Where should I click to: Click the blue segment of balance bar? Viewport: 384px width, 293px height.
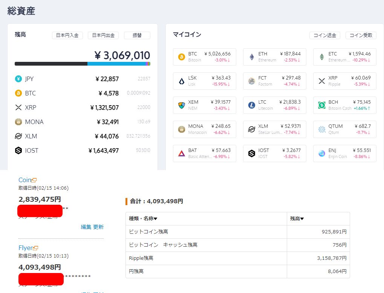coord(116,64)
